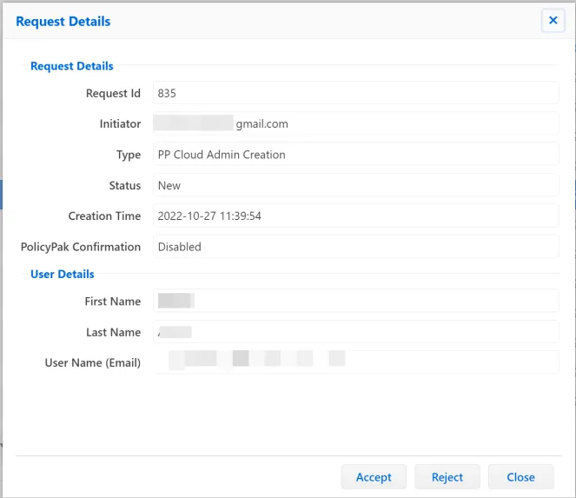The width and height of the screenshot is (576, 498).
Task: Click the Accept button
Action: coord(374,477)
